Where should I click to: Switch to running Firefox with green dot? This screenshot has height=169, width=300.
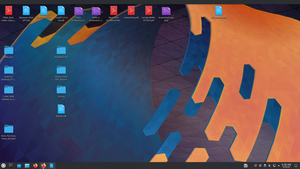tap(43, 165)
